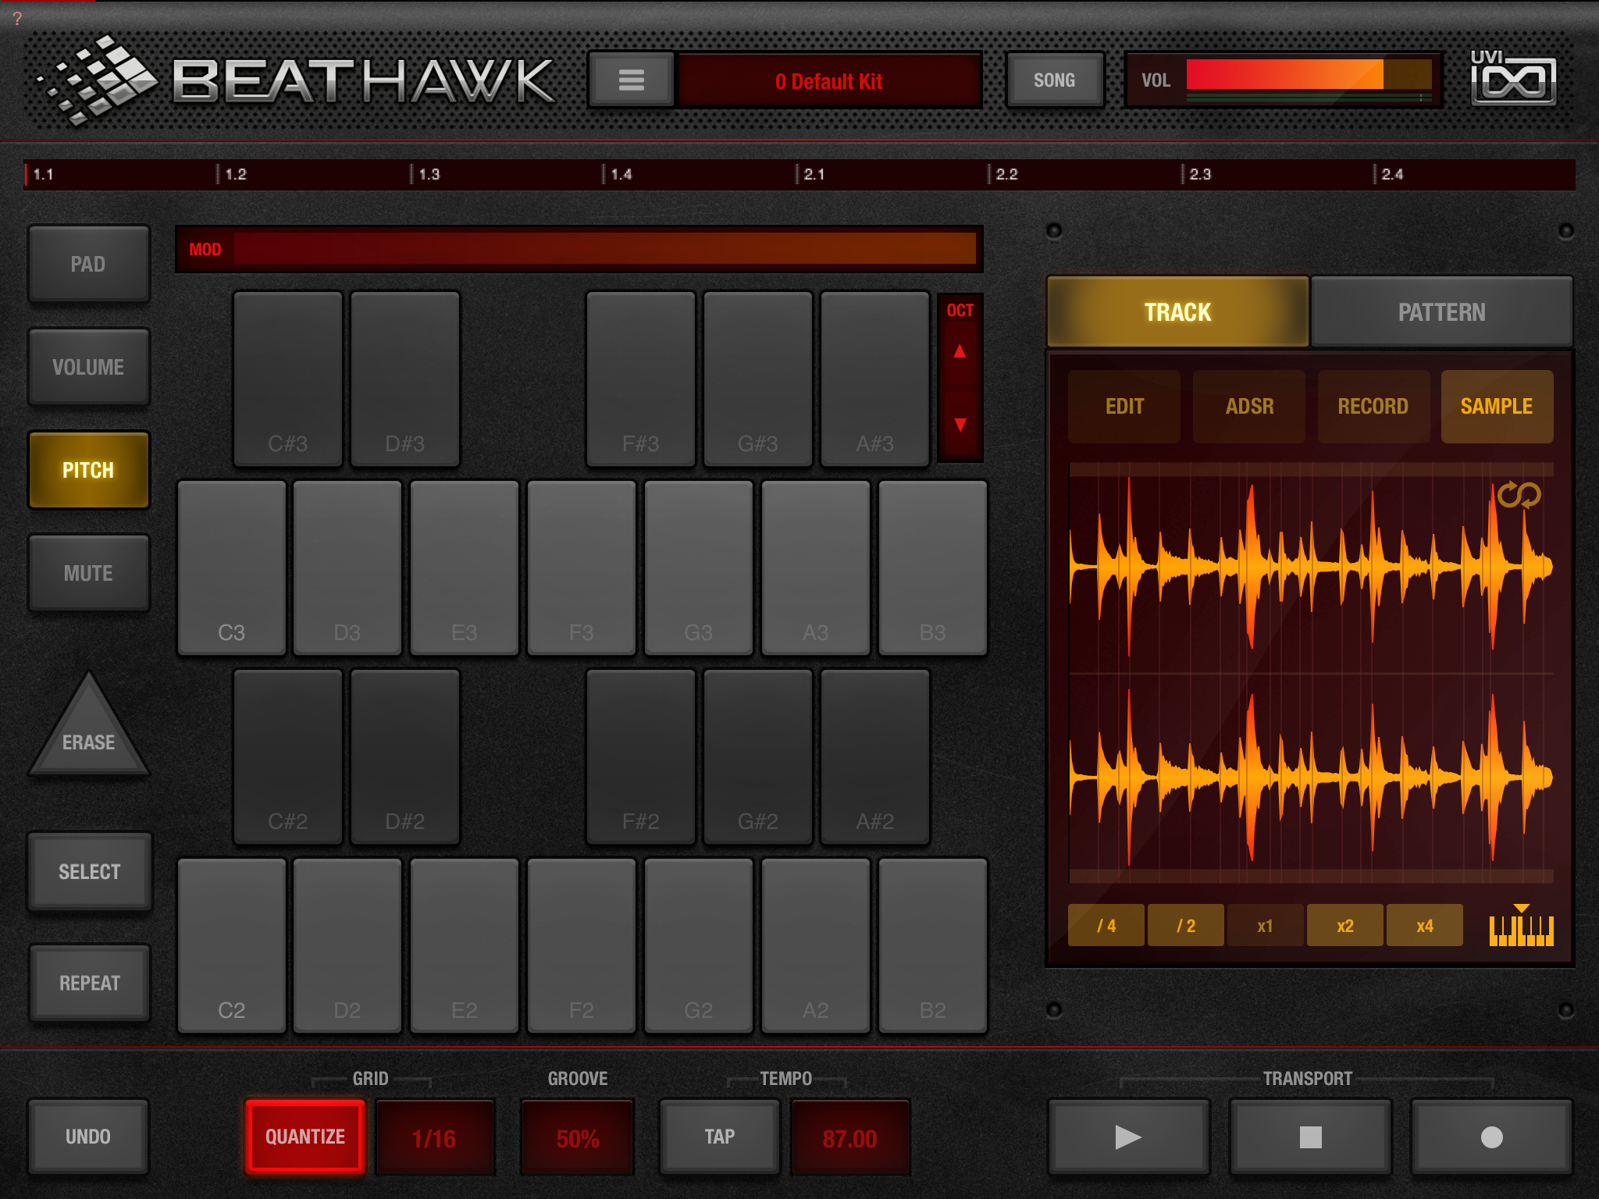Open the hamburger menu button
Viewport: 1599px width, 1199px height.
[x=631, y=80]
